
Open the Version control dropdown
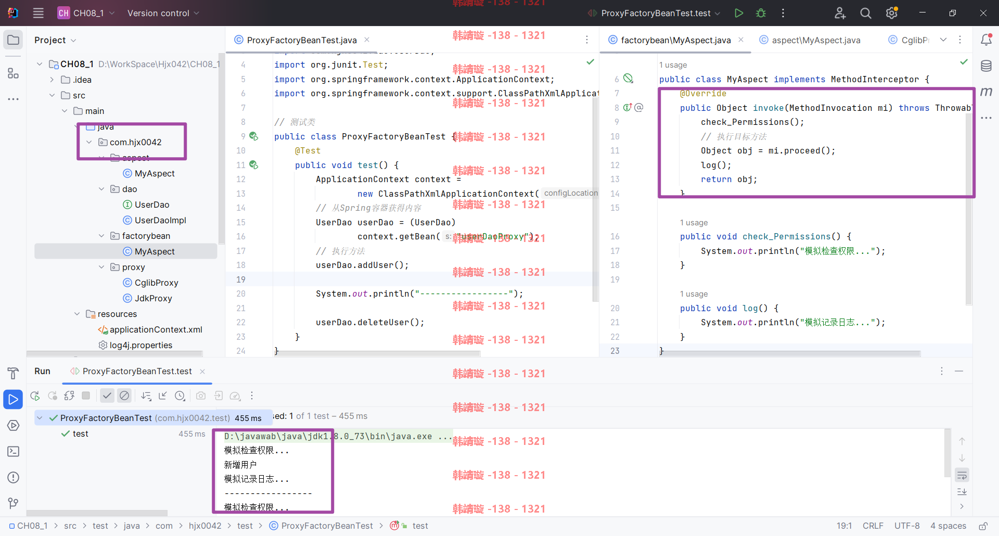(163, 13)
